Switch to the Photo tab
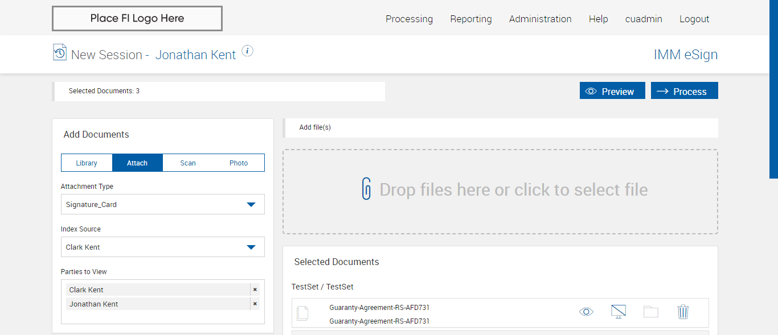Image resolution: width=778 pixels, height=335 pixels. pos(239,163)
